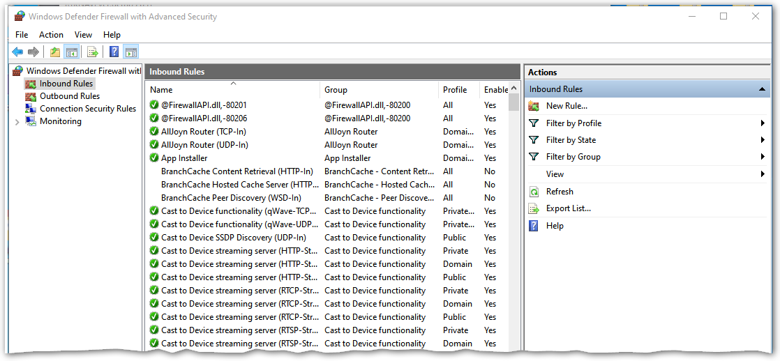Click green check beside AllJoyn Router (TCP-In)
Screen dimensions: 780x361
(154, 132)
